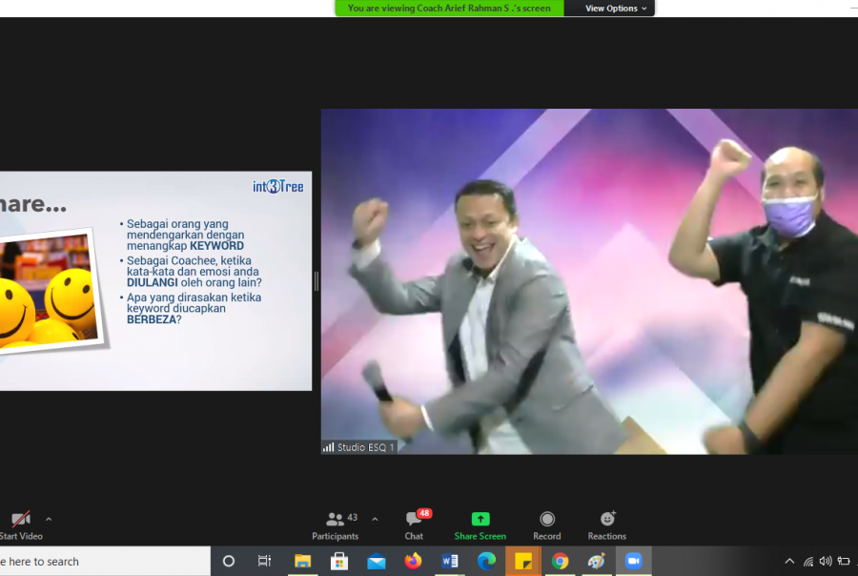The height and width of the screenshot is (576, 858).
Task: Expand caret next to Participants
Action: coord(375,520)
